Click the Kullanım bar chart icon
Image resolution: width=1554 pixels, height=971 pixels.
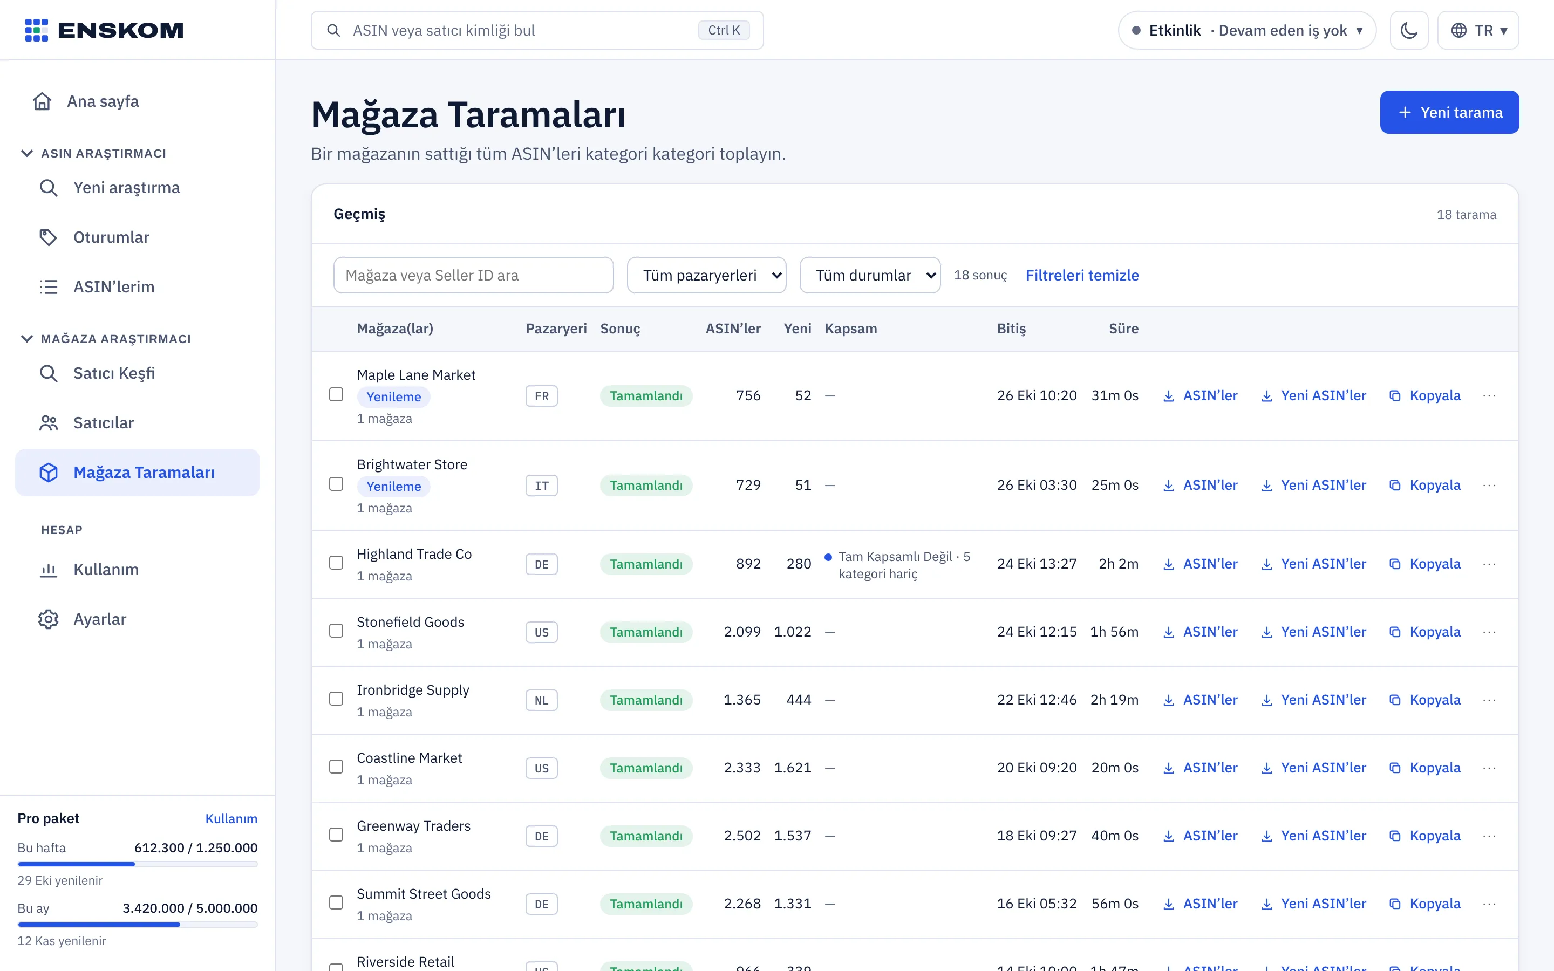tap(48, 570)
